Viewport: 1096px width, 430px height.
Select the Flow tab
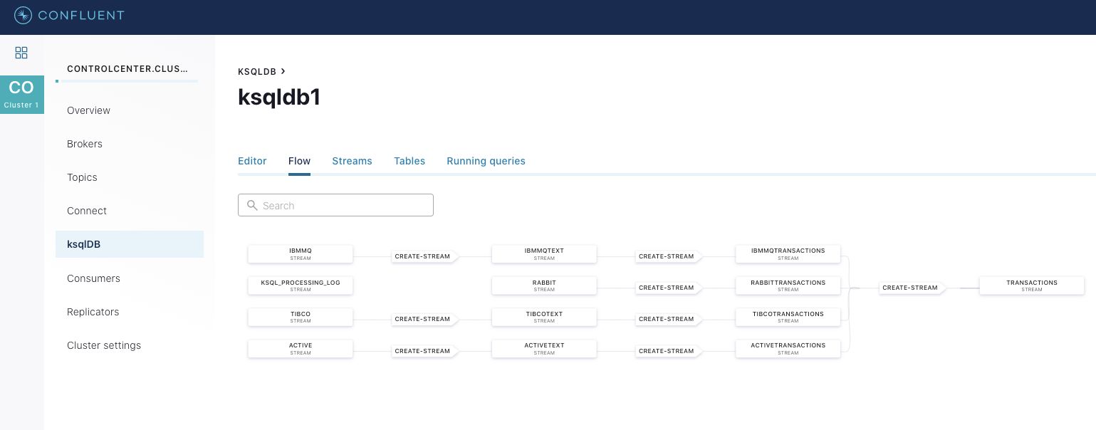click(299, 161)
